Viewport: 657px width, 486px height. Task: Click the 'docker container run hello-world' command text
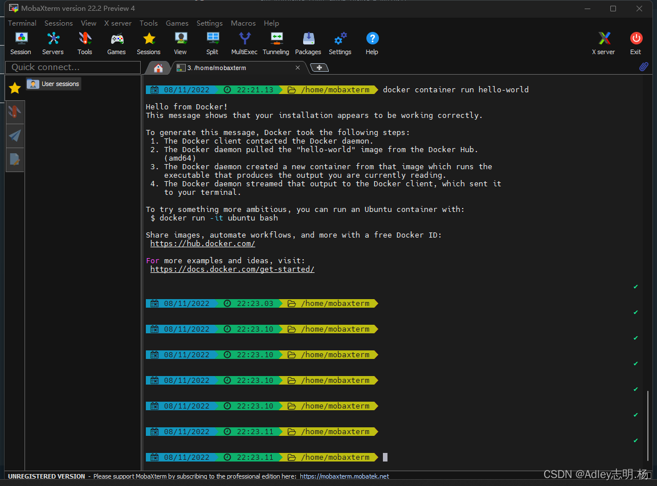click(456, 89)
